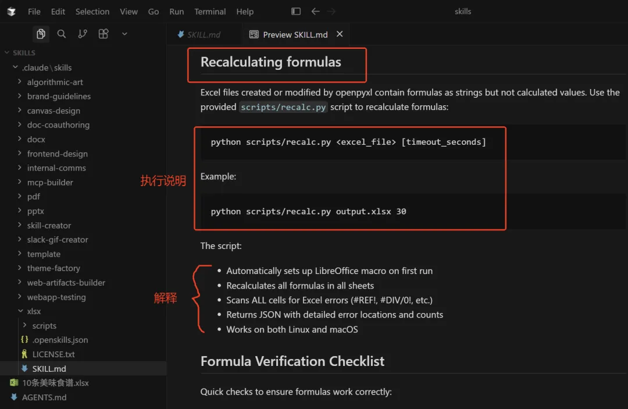The height and width of the screenshot is (409, 628).
Task: Click the skills title search field
Action: 463,12
